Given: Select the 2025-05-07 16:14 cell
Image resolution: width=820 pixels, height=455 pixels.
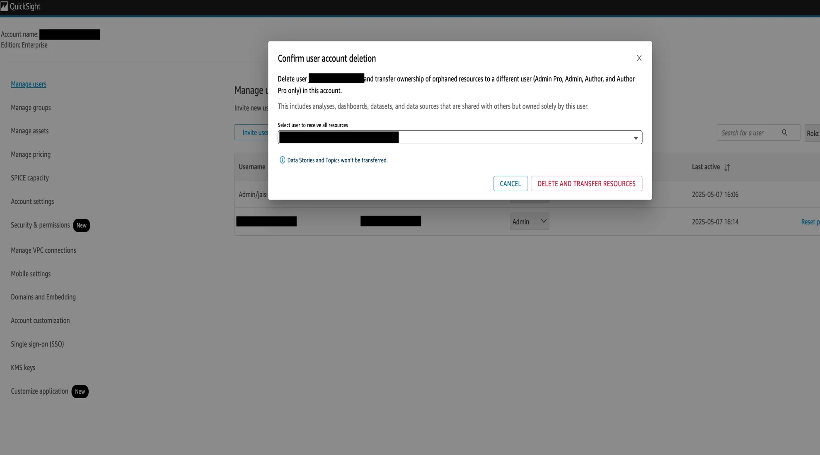Looking at the screenshot, I should tap(715, 222).
